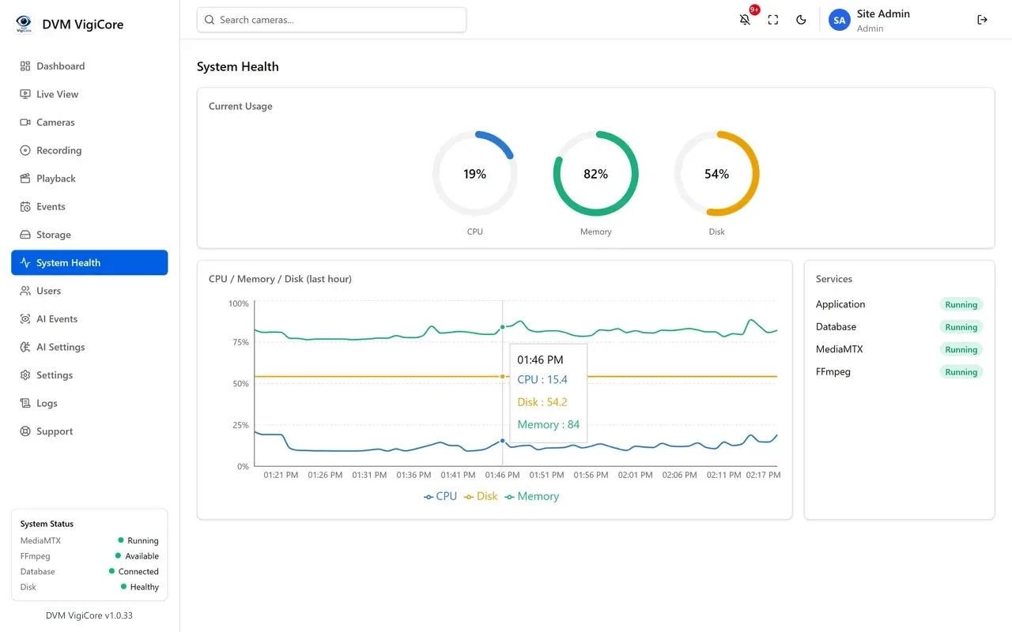This screenshot has height=632, width=1012.
Task: Open the System Health menu item
Action: (89, 263)
